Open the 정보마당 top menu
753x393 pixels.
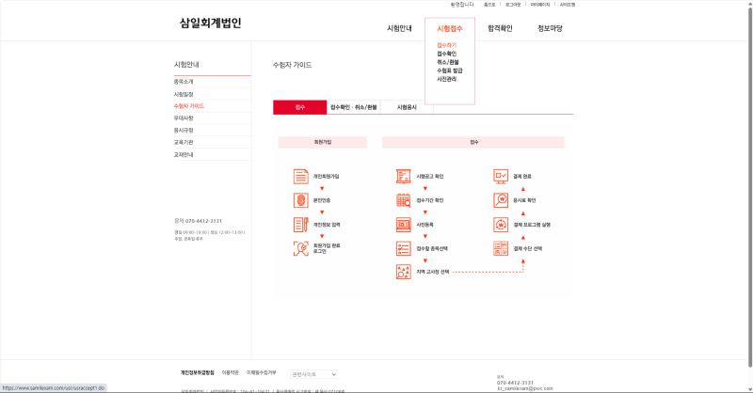(550, 28)
